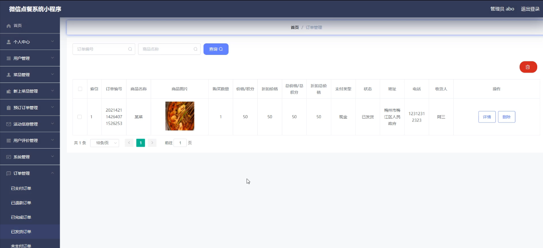Screen dimensions: 543x248
Task: Click the 查询 search button
Action: [216, 49]
